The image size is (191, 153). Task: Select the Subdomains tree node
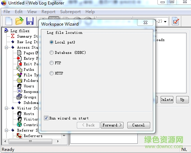pos(31,103)
